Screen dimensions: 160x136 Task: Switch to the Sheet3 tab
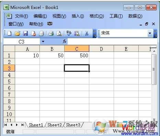coord(73,125)
